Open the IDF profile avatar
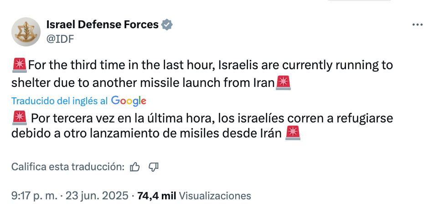This screenshot has height=213, width=434. [26, 31]
